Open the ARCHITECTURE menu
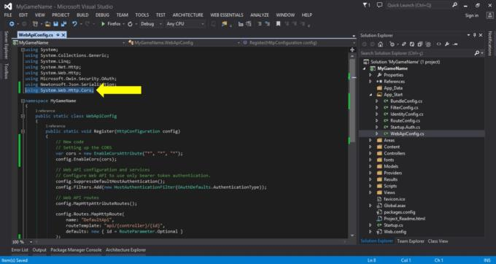This screenshot has height=264, width=496. (188, 15)
